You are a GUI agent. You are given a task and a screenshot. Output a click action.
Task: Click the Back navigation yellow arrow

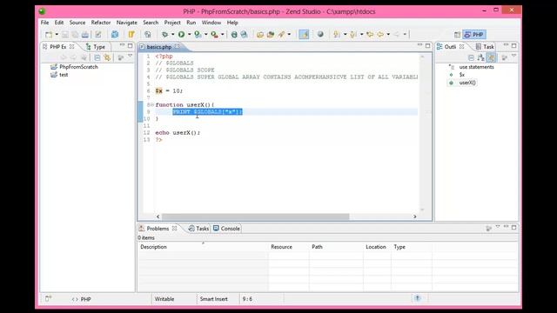tap(380, 35)
